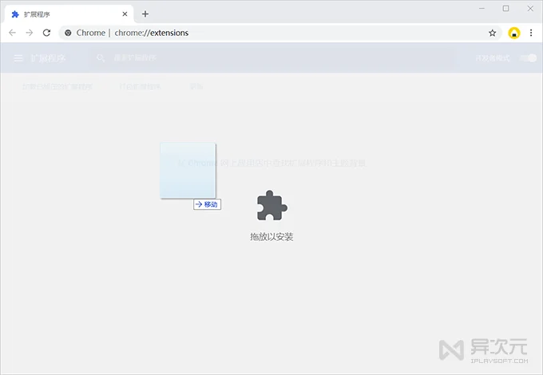Maximize the Chrome window
The height and width of the screenshot is (375, 543).
(506, 8)
